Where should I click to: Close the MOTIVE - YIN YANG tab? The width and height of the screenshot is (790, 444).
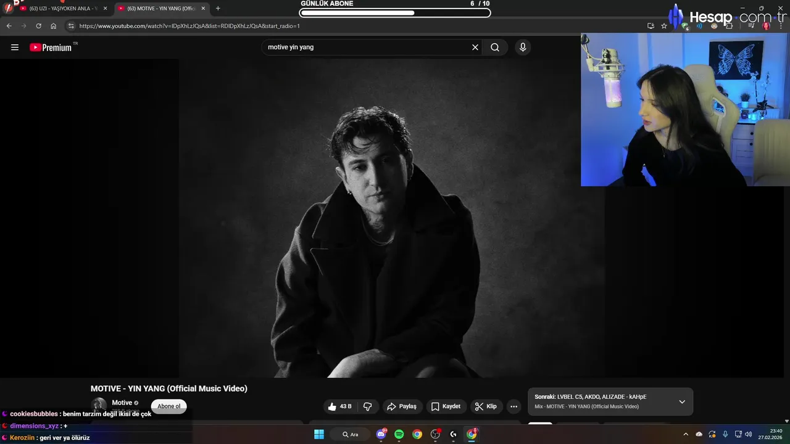point(203,9)
